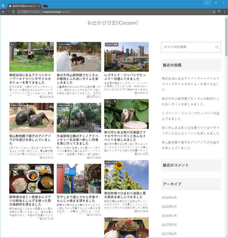Screen dimensions: 228x238
Task: Open the barn owls thumbnail
Action: coord(126,114)
